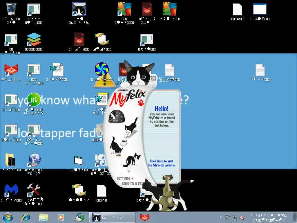
Task: Select the blank window icon at top right
Action: (x=260, y=9)
